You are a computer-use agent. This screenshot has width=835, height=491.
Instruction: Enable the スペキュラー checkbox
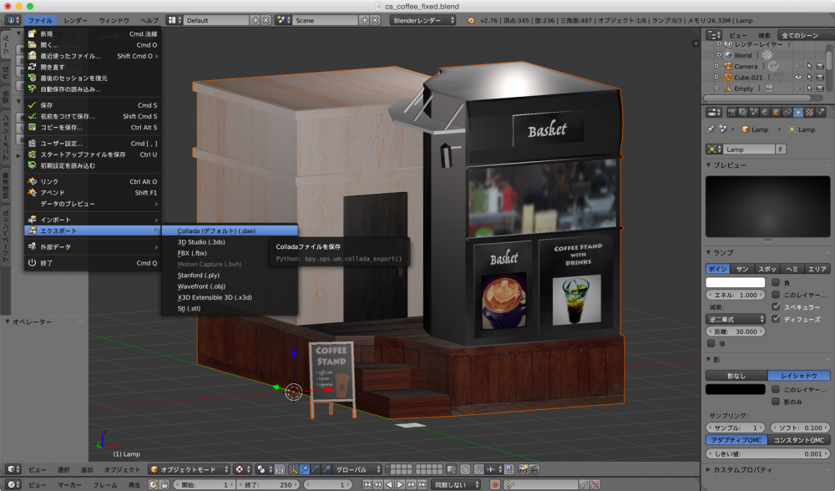tap(776, 306)
